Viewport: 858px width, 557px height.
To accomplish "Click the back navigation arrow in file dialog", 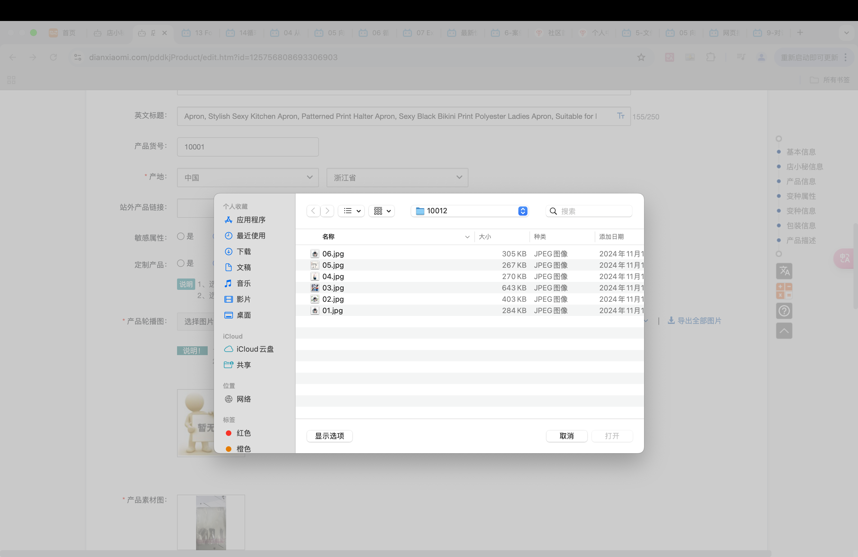I will (x=313, y=211).
